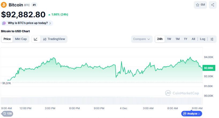Click the Bitcoin logo icon
Screen dimensions: 219x118
click(4, 5)
